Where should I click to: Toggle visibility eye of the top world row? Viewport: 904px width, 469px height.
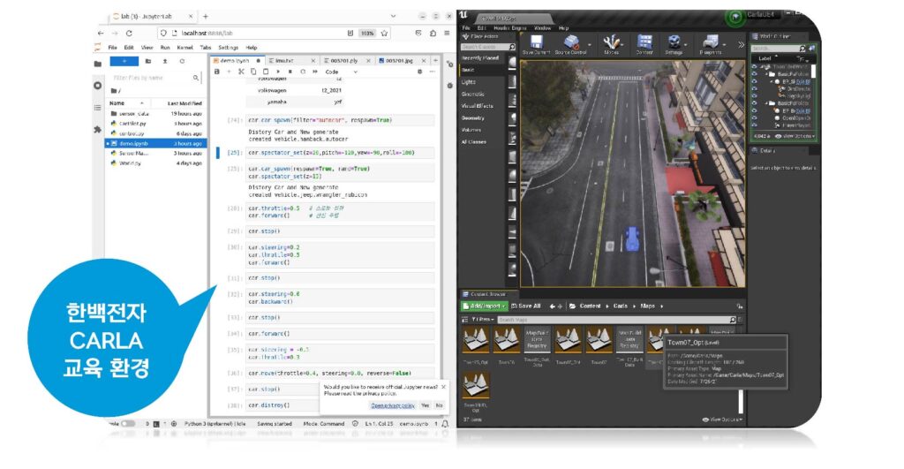click(x=754, y=67)
